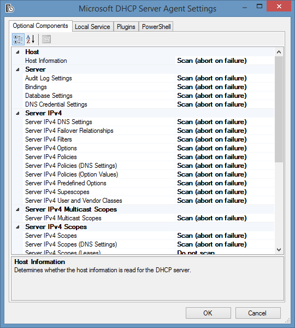Maximize the agent settings window
The width and height of the screenshot is (295, 328).
259,6
